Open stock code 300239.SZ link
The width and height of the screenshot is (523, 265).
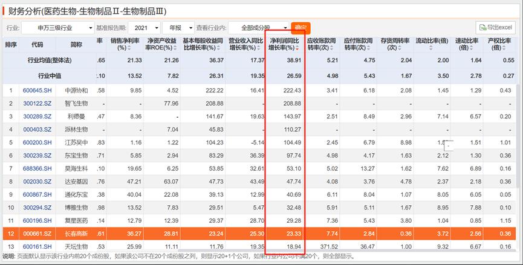37,156
